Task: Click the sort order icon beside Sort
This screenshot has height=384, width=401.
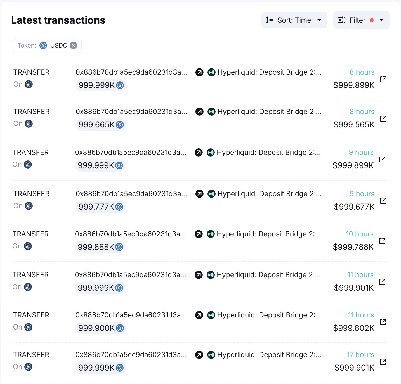Action: click(x=269, y=20)
